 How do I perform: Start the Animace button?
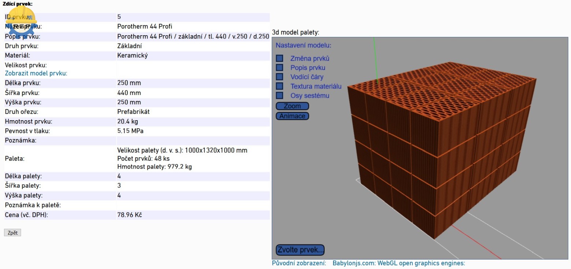[292, 116]
